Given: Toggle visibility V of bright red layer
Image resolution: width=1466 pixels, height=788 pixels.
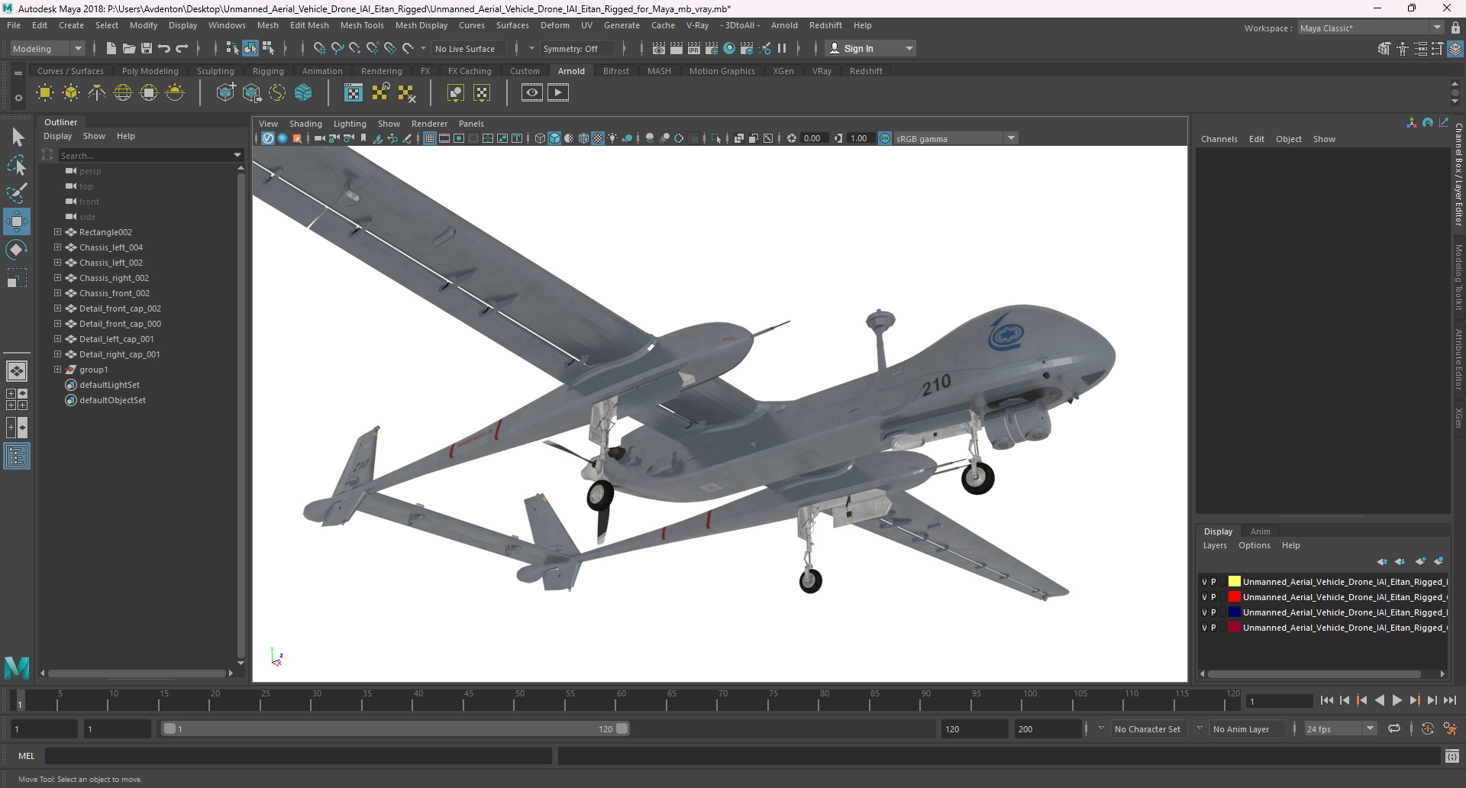Looking at the screenshot, I should [x=1205, y=597].
